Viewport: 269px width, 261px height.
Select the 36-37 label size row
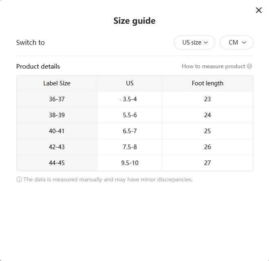click(57, 99)
